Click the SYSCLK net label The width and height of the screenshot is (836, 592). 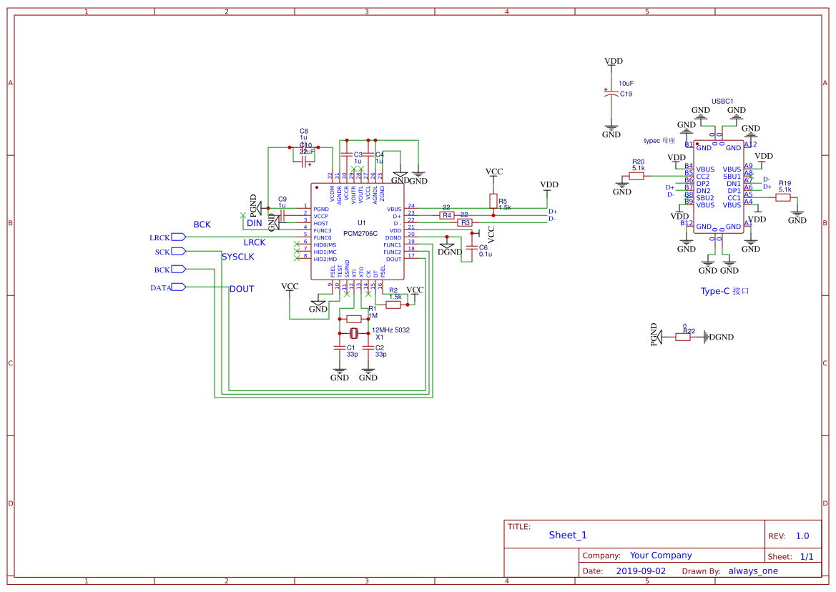pos(238,256)
